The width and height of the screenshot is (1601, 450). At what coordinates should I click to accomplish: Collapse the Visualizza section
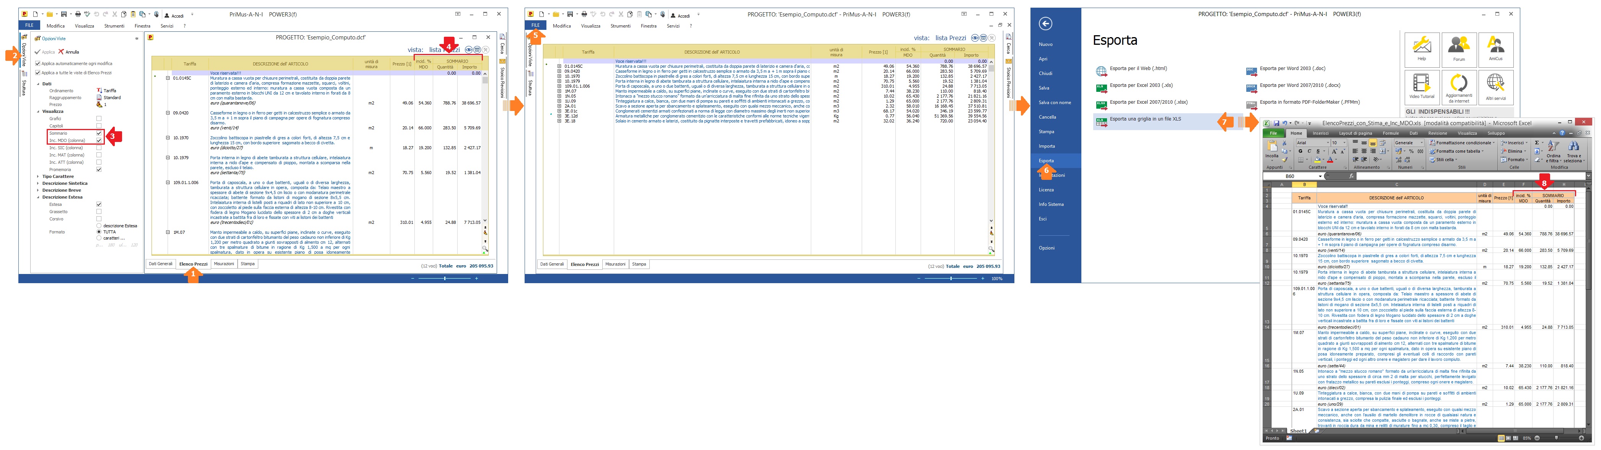tap(38, 111)
